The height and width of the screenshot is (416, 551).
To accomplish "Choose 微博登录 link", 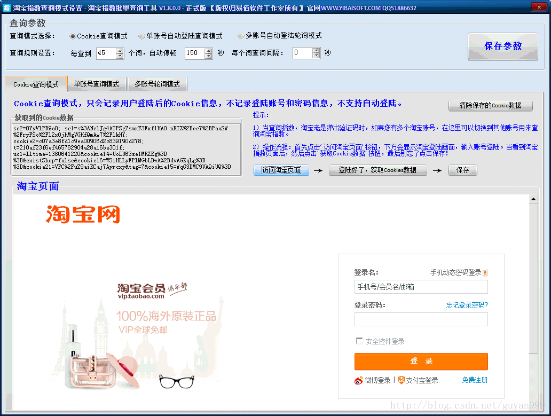I will [x=378, y=380].
